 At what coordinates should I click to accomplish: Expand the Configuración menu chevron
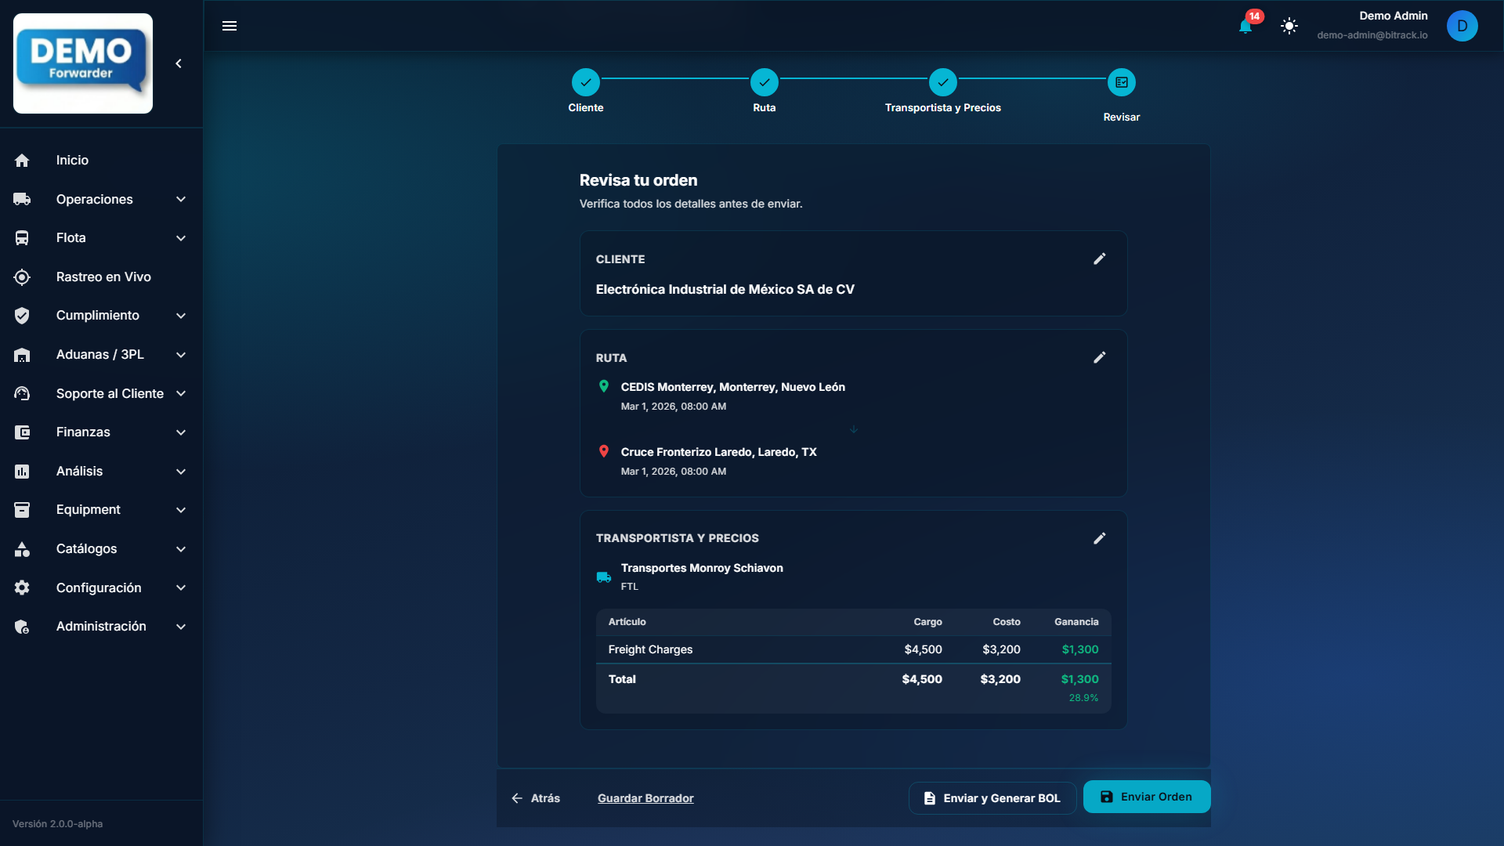click(181, 587)
